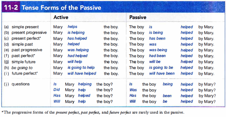Select 'will have helped' in the Active column
This screenshot has width=226, height=117.
(x=82, y=73)
